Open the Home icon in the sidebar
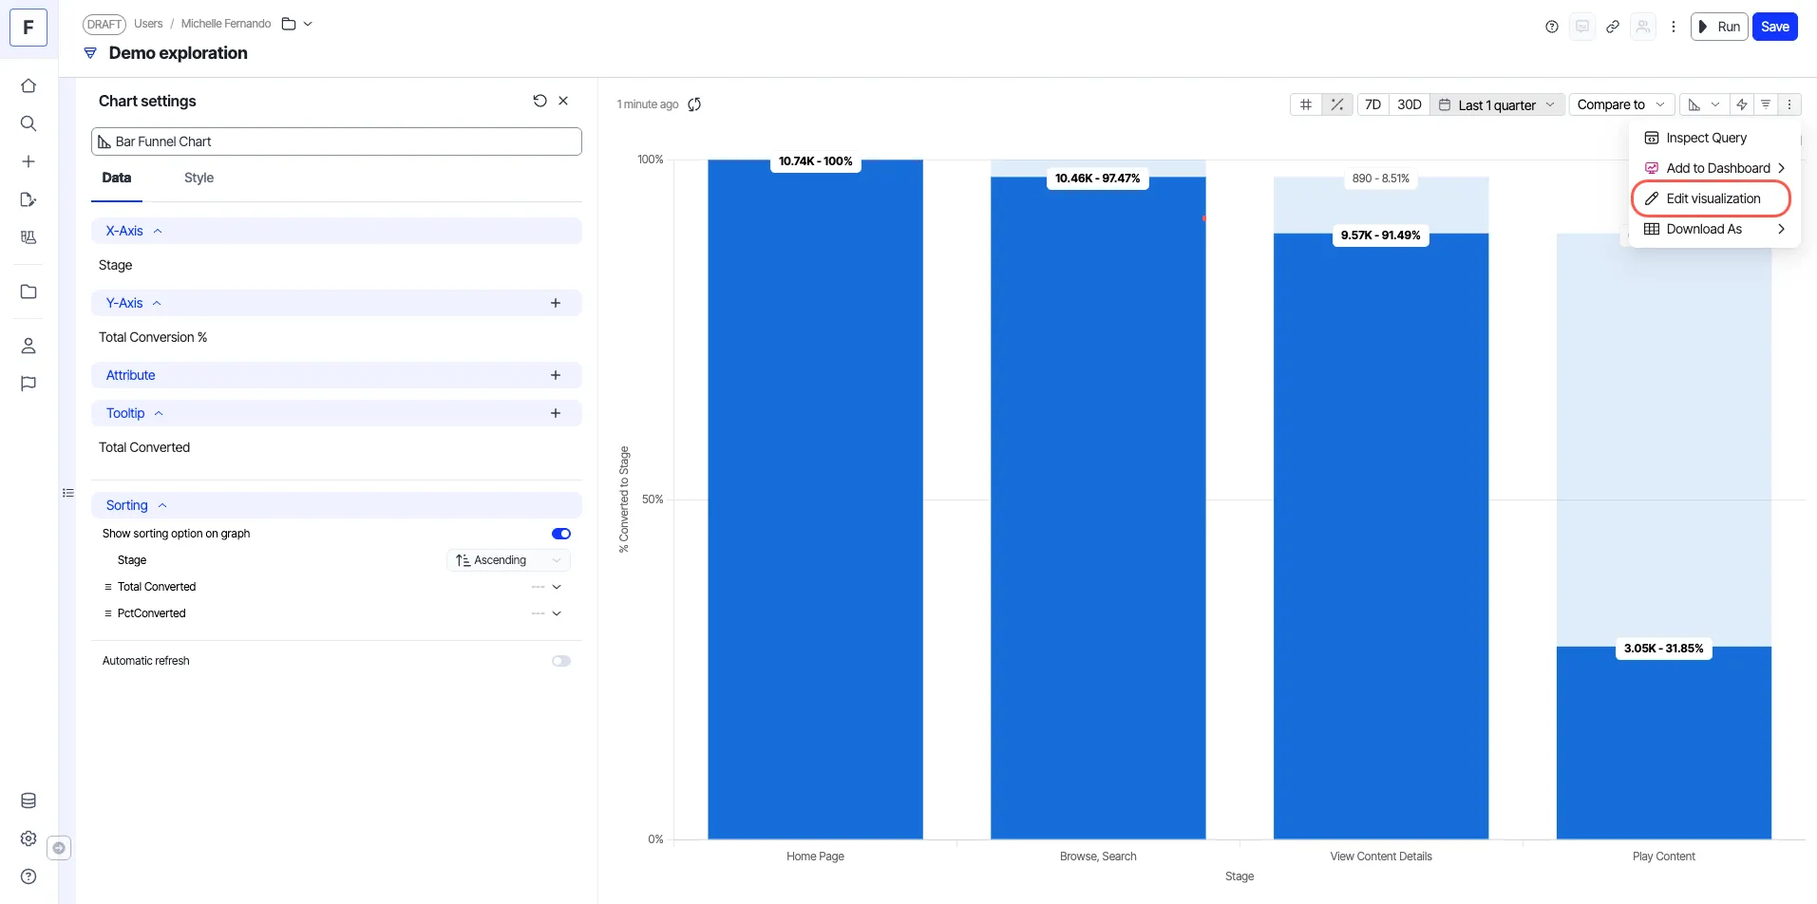The image size is (1817, 904). tap(28, 85)
